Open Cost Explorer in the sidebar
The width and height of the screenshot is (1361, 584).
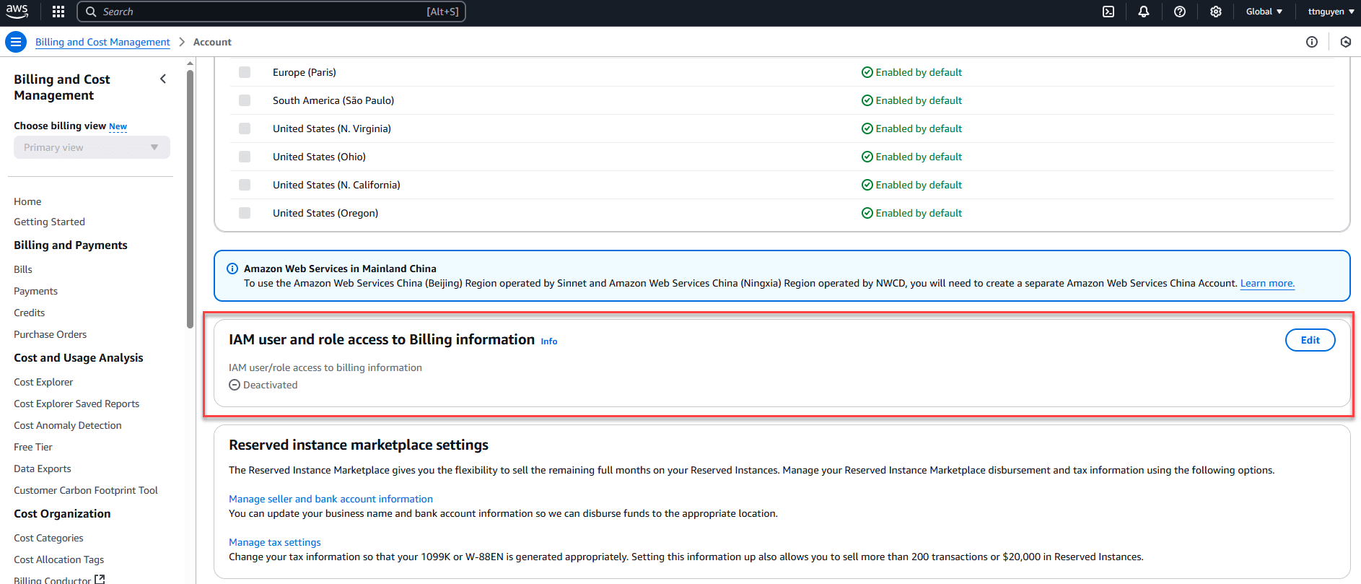point(43,382)
